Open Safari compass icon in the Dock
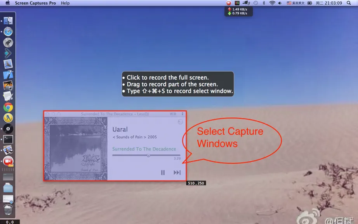358x224 pixels. tap(8, 31)
